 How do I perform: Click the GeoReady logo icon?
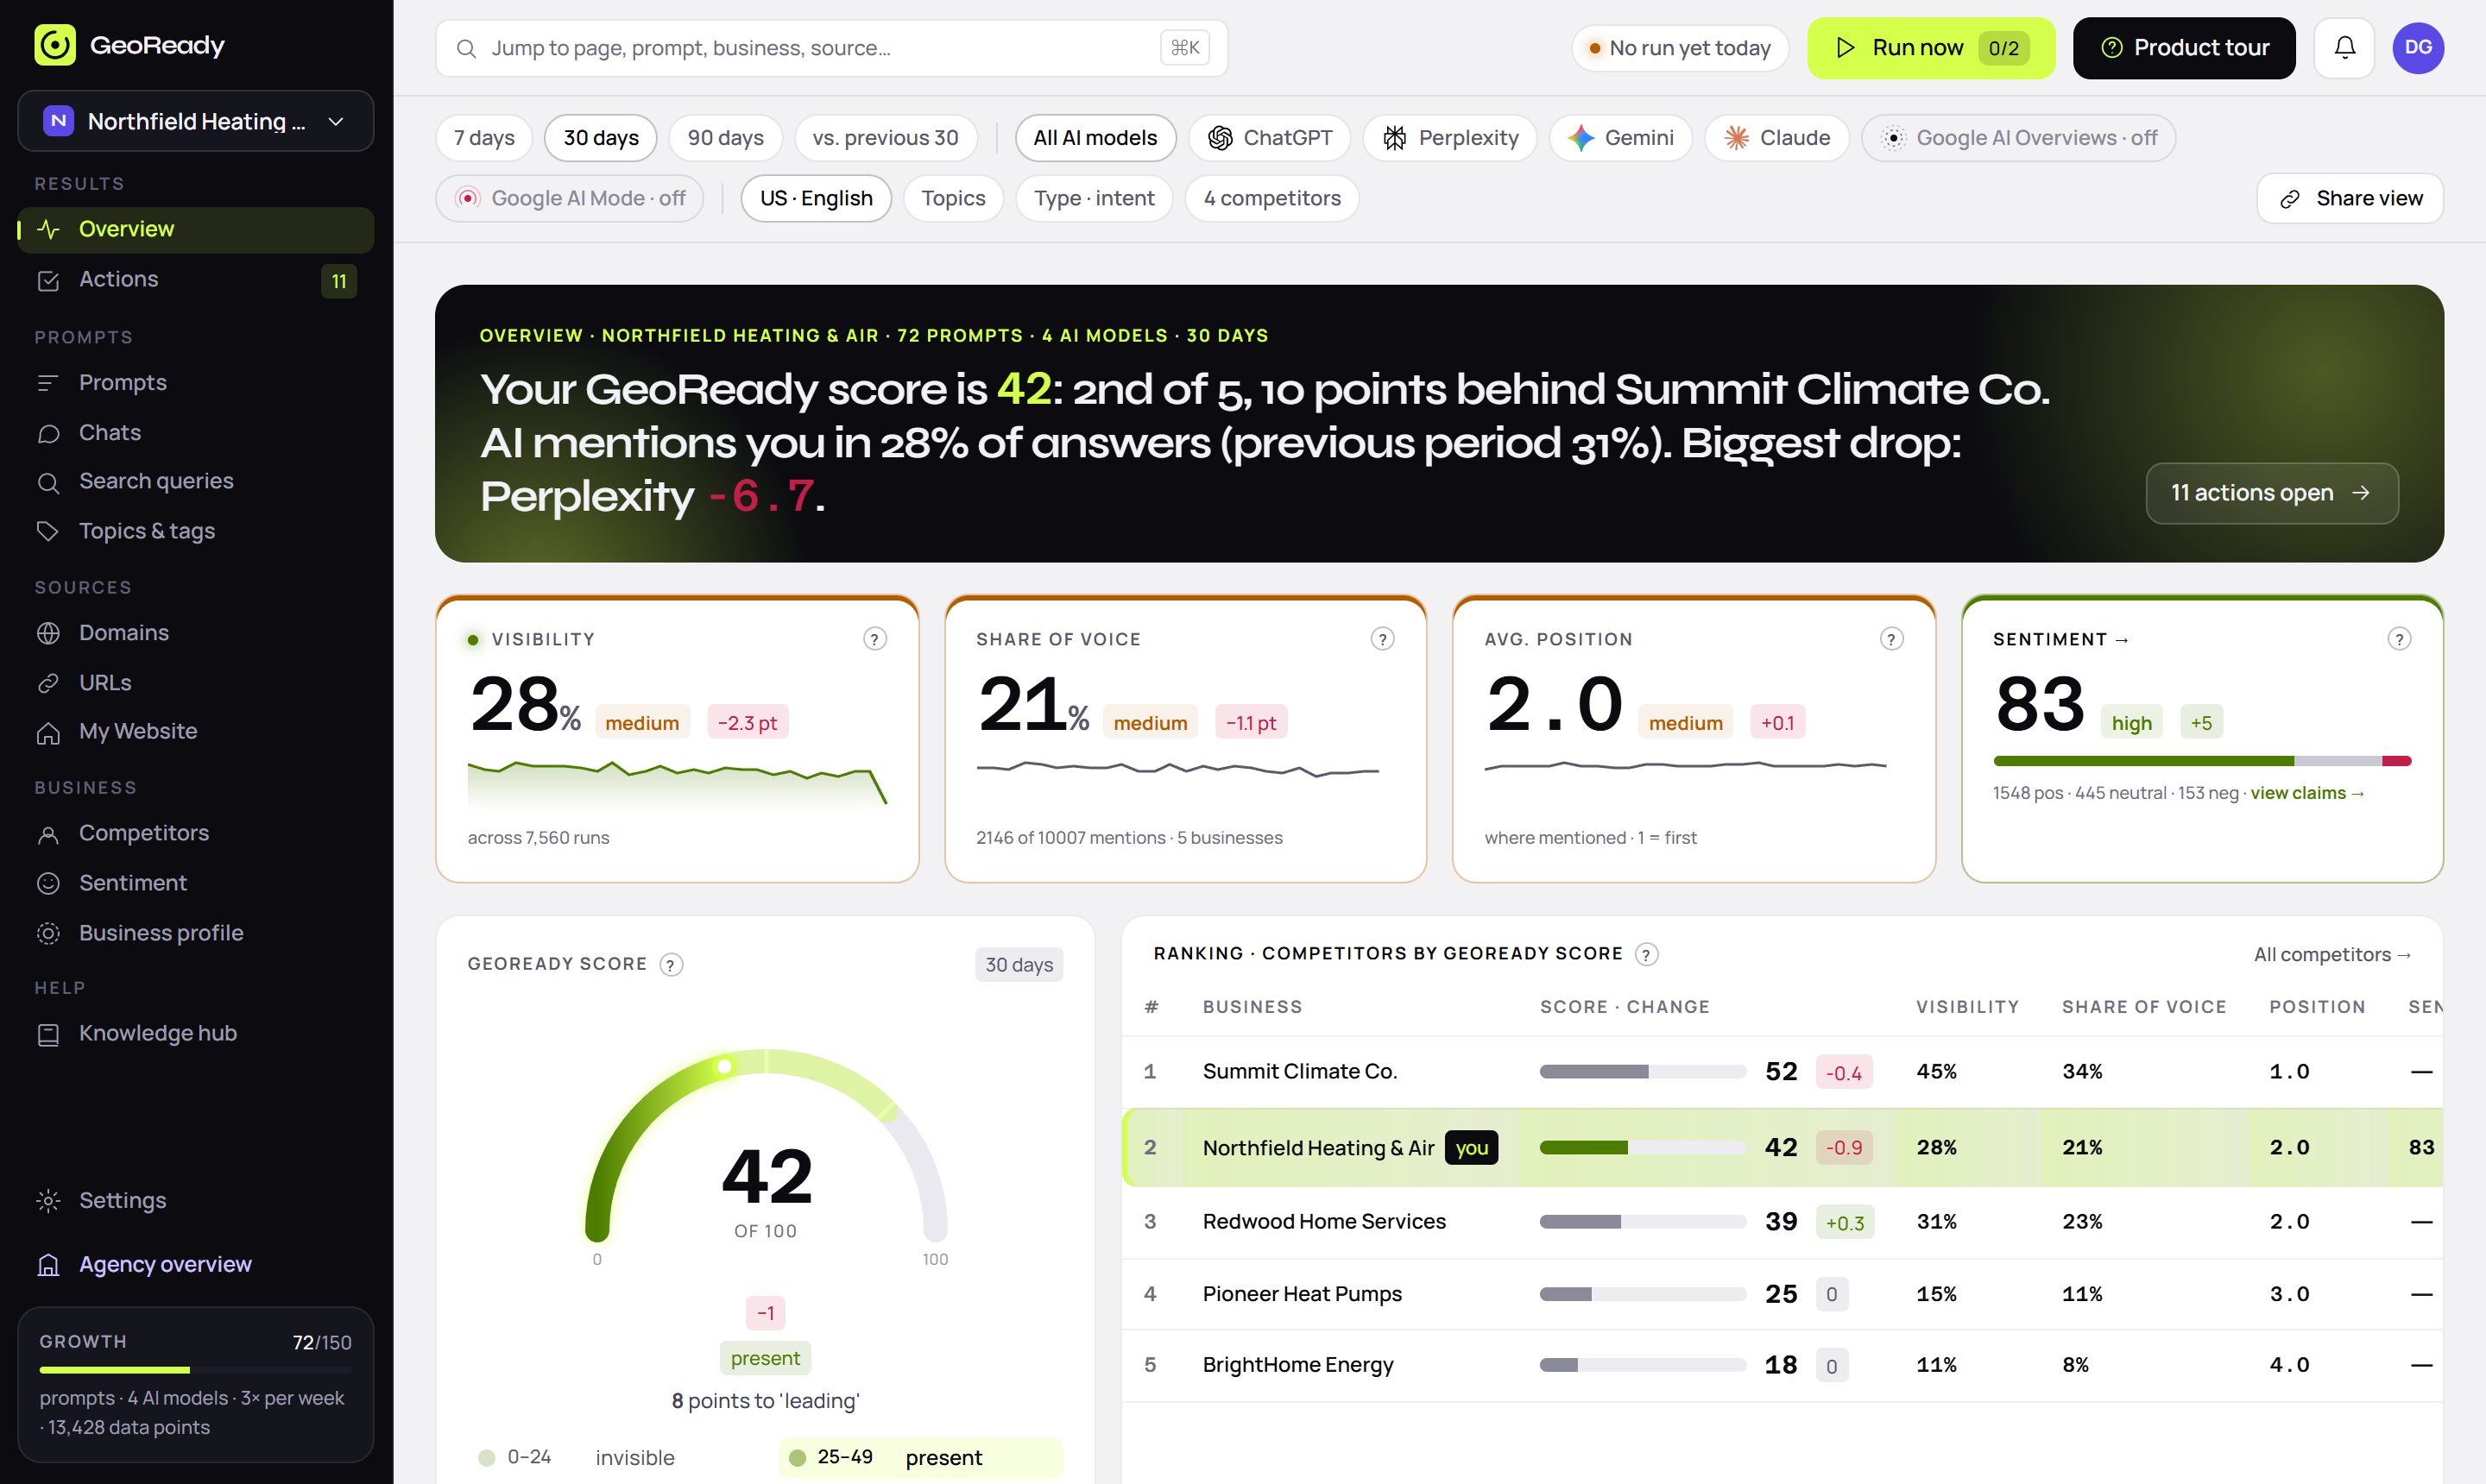tap(55, 45)
